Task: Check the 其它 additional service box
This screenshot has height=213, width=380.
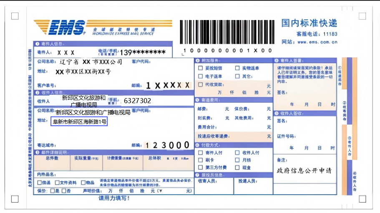Action: (237, 76)
